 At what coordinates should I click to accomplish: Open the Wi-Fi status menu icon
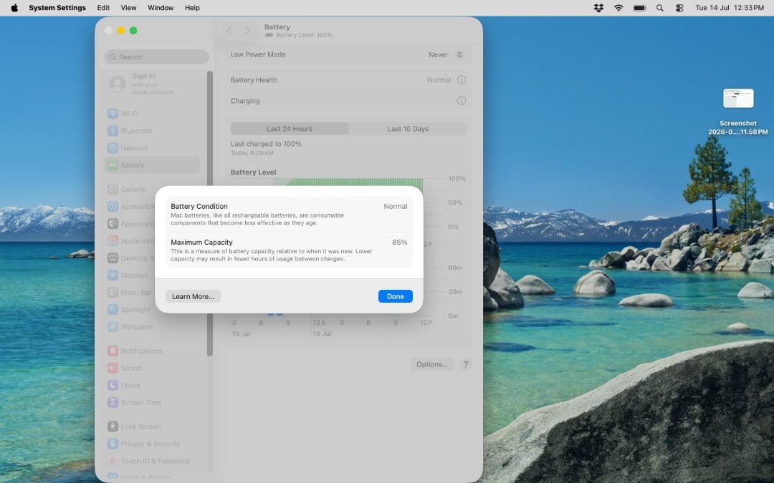pos(618,8)
